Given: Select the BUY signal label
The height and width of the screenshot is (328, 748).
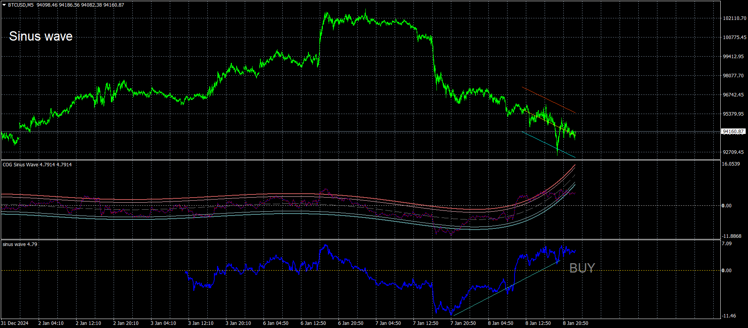Looking at the screenshot, I should 582,268.
